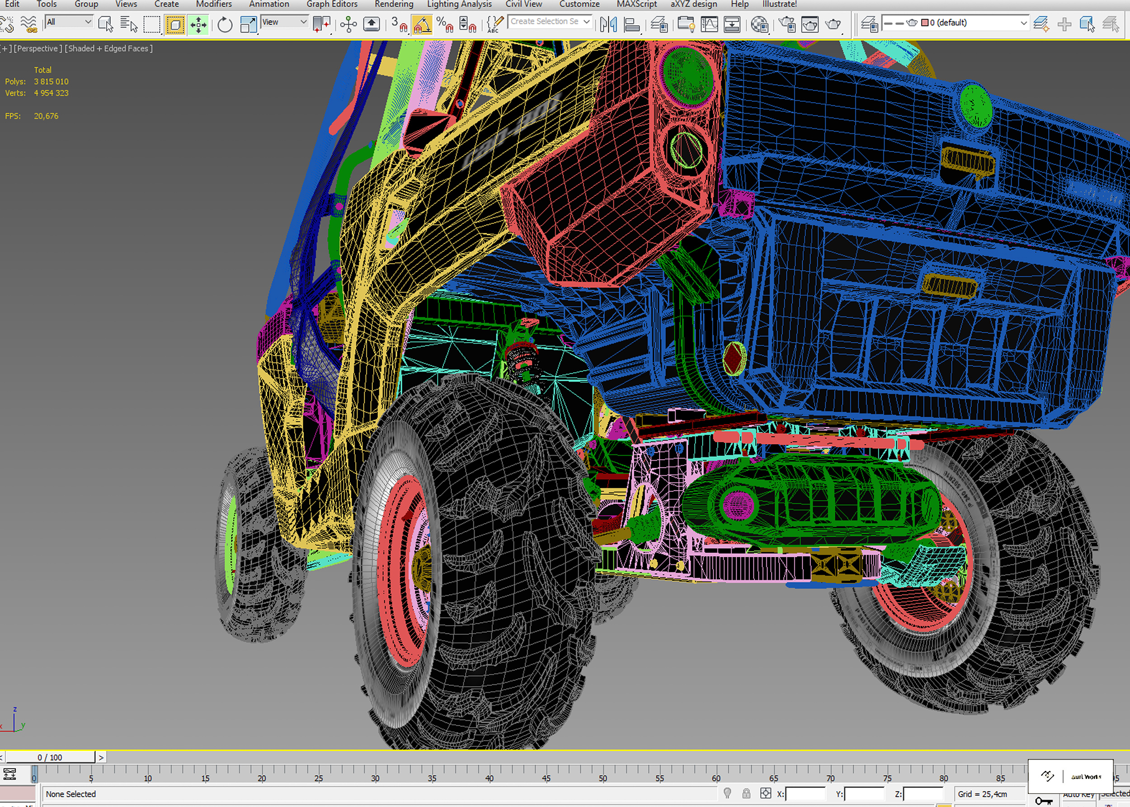The height and width of the screenshot is (807, 1130).
Task: Click the Align tool icon
Action: tap(631, 24)
